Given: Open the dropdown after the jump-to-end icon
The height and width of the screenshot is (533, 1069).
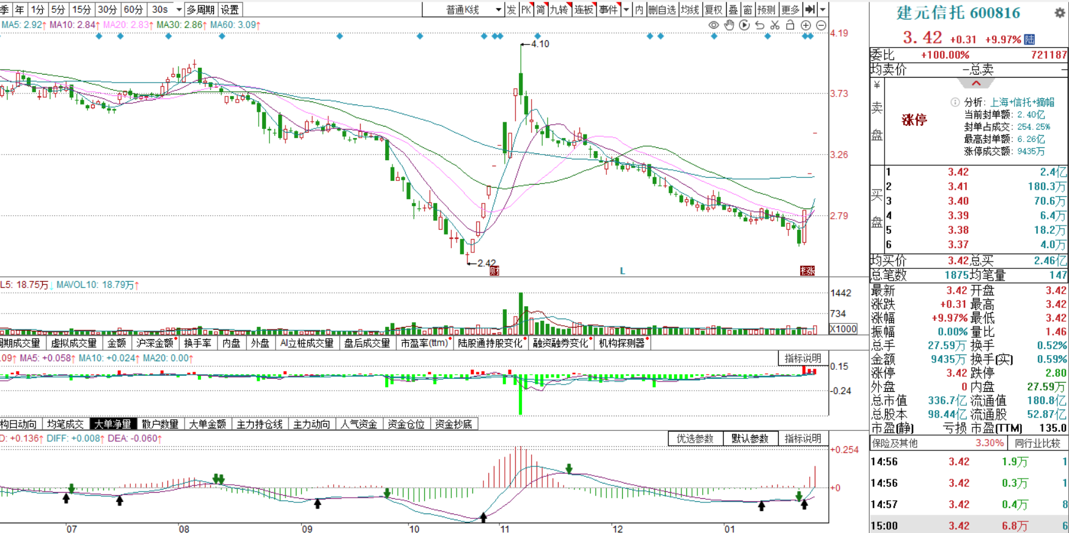Looking at the screenshot, I should coord(823,9).
